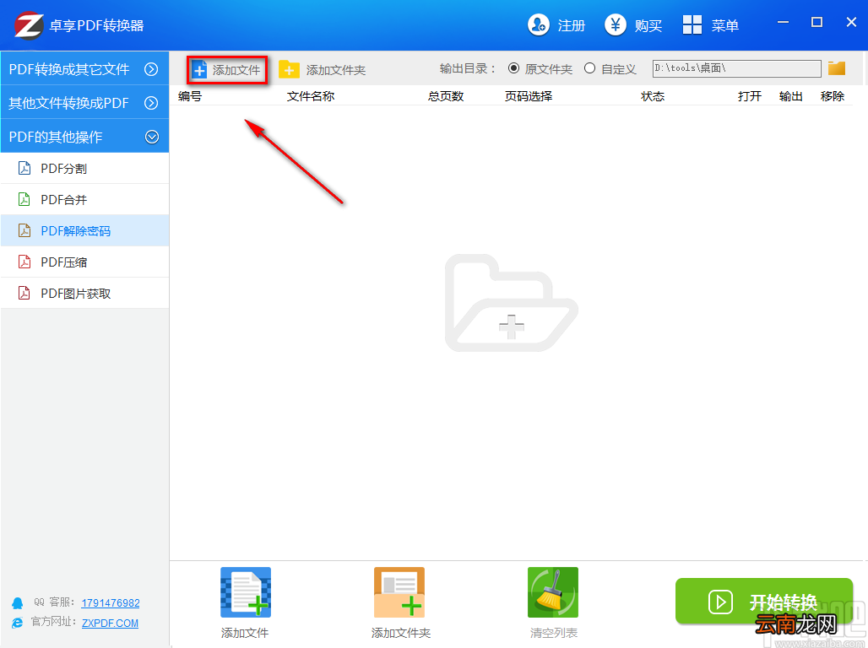
Task: Expand the 其他文件转换成PDF section
Action: pos(84,103)
